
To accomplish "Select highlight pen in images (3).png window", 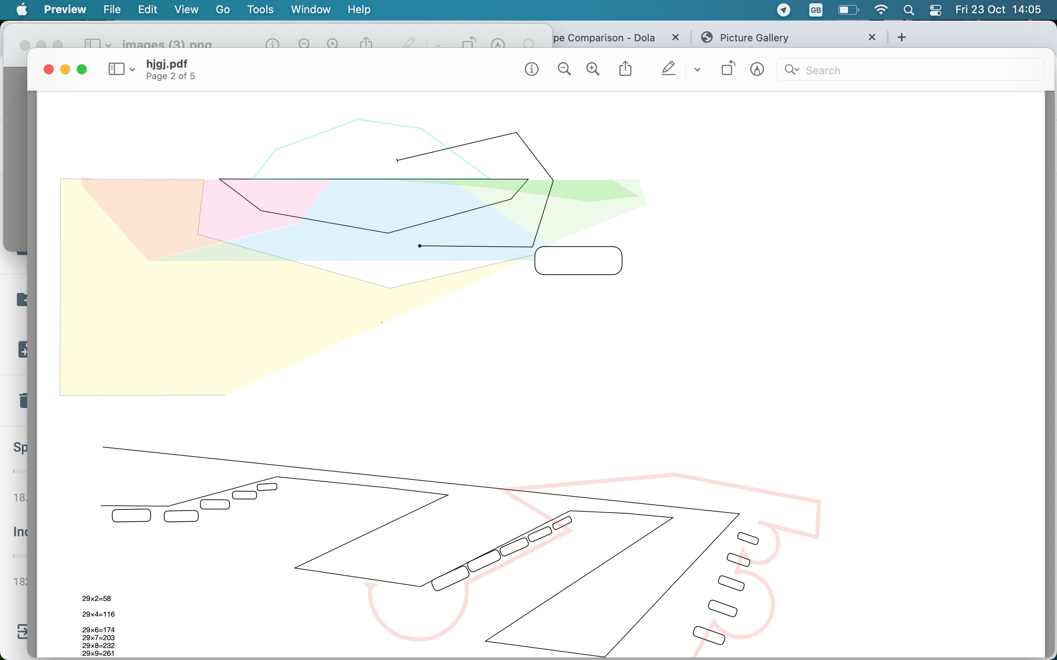I will coord(409,42).
